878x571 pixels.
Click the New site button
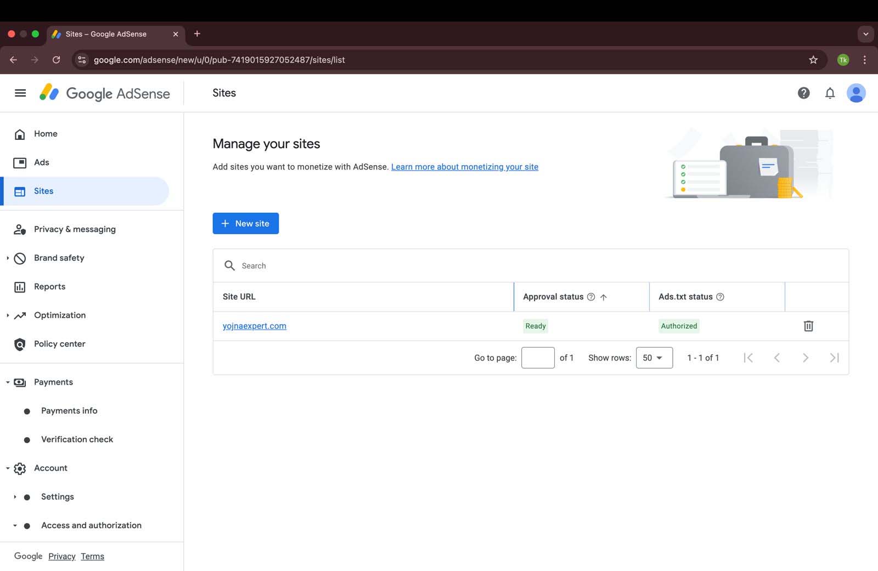245,223
